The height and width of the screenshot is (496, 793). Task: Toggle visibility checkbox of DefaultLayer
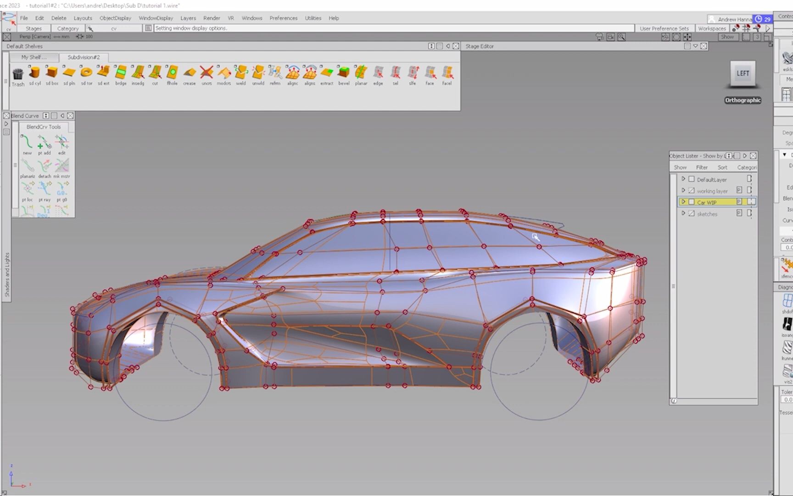(691, 180)
